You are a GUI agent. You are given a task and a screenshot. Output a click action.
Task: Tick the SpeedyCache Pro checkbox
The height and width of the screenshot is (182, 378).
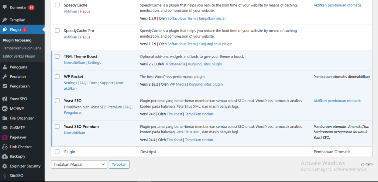(x=57, y=31)
